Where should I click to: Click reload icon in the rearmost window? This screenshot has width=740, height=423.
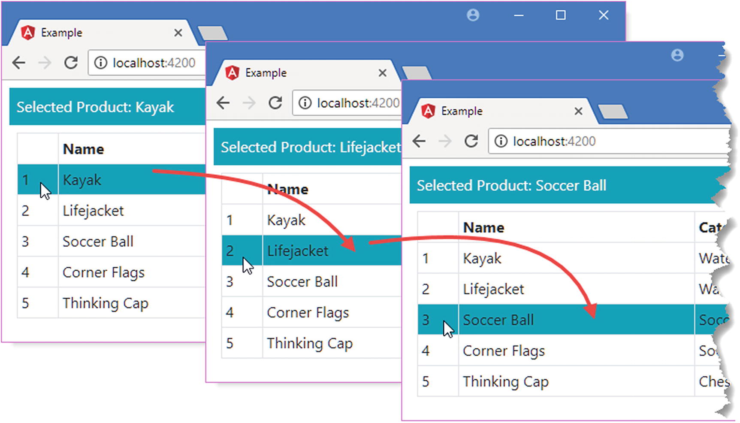tap(71, 63)
